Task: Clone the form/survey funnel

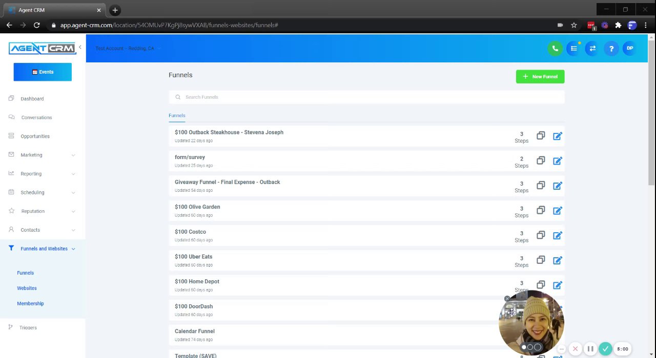Action: 541,161
